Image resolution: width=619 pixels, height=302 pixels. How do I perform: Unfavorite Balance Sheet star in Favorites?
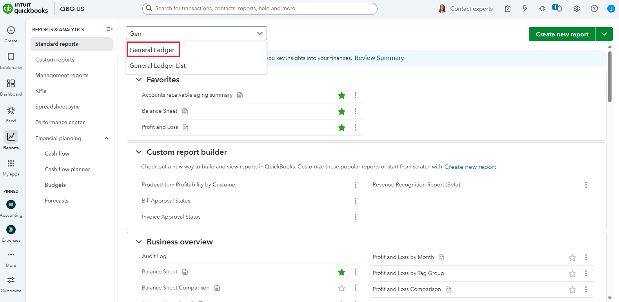342,111
